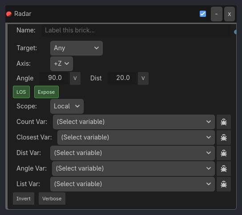Open the Closest Var variable dropdown

(x=136, y=137)
